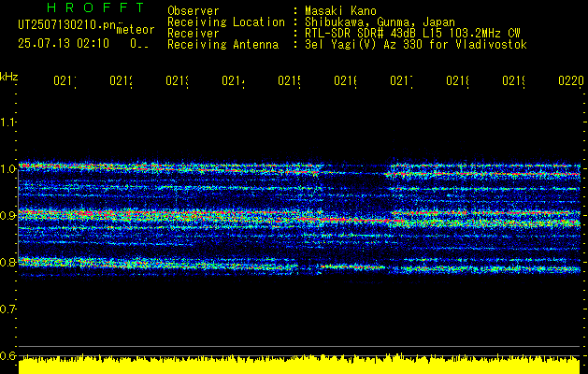Click the 0.8 kHz axis label
This screenshot has height=374, width=588.
(7, 262)
